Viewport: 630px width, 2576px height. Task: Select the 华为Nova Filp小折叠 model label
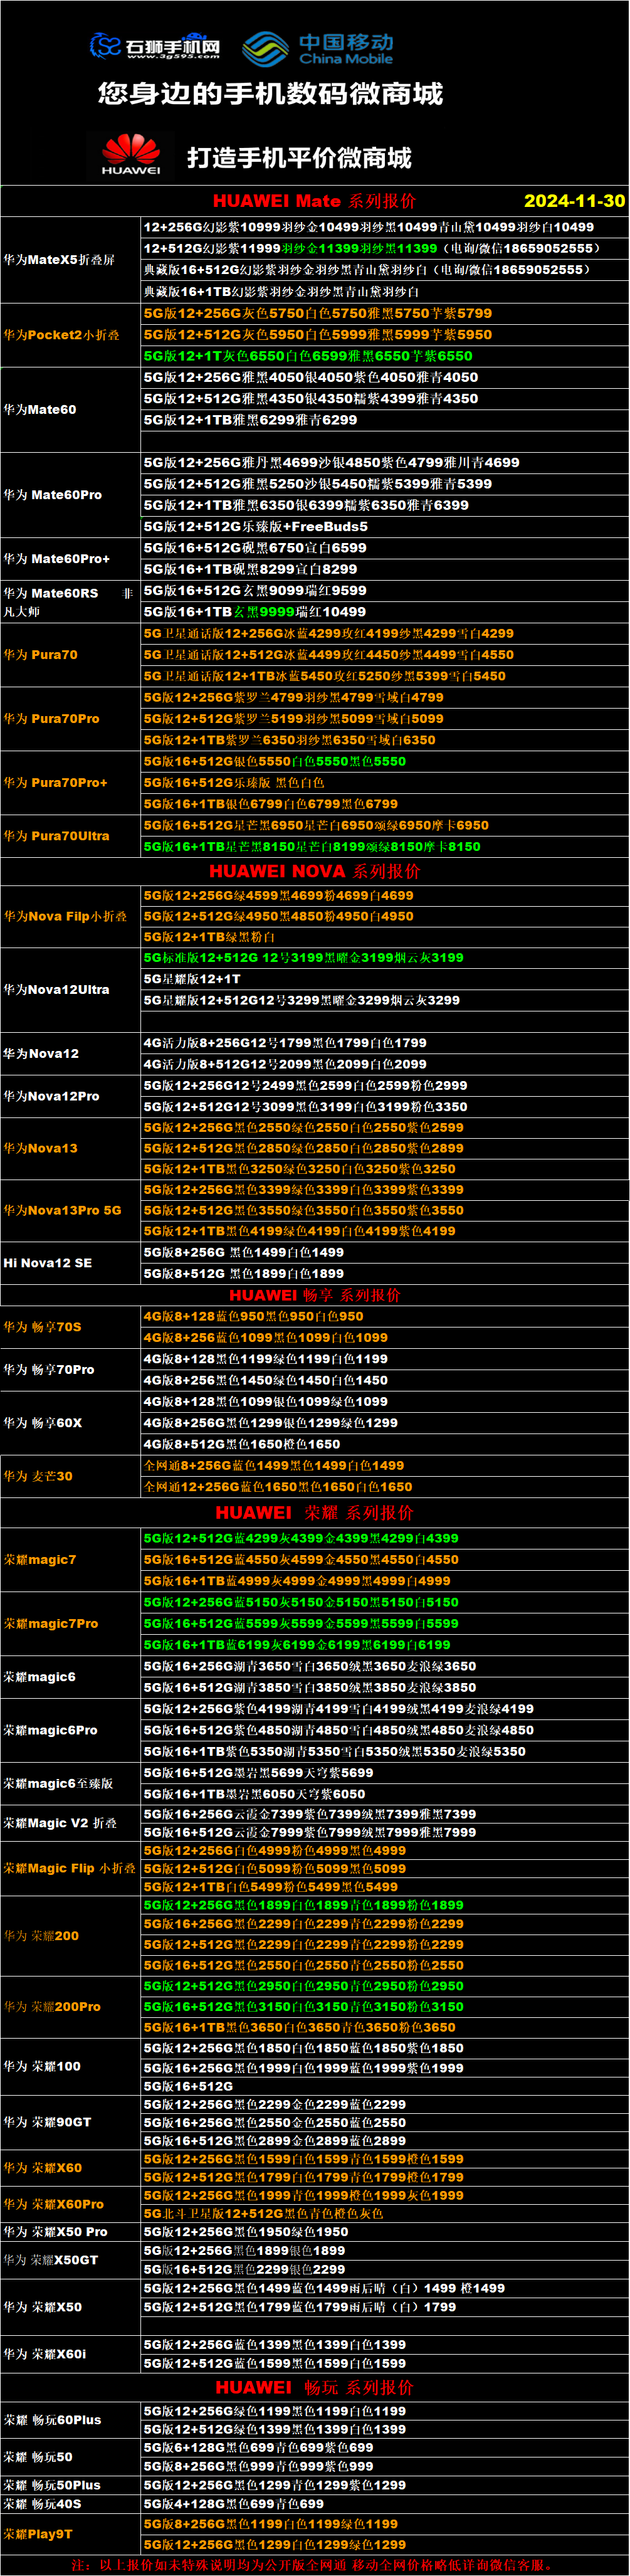[x=65, y=916]
